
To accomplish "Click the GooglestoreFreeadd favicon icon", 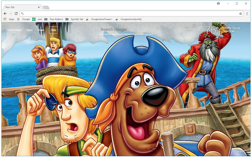I will pyautogui.click(x=87, y=19).
